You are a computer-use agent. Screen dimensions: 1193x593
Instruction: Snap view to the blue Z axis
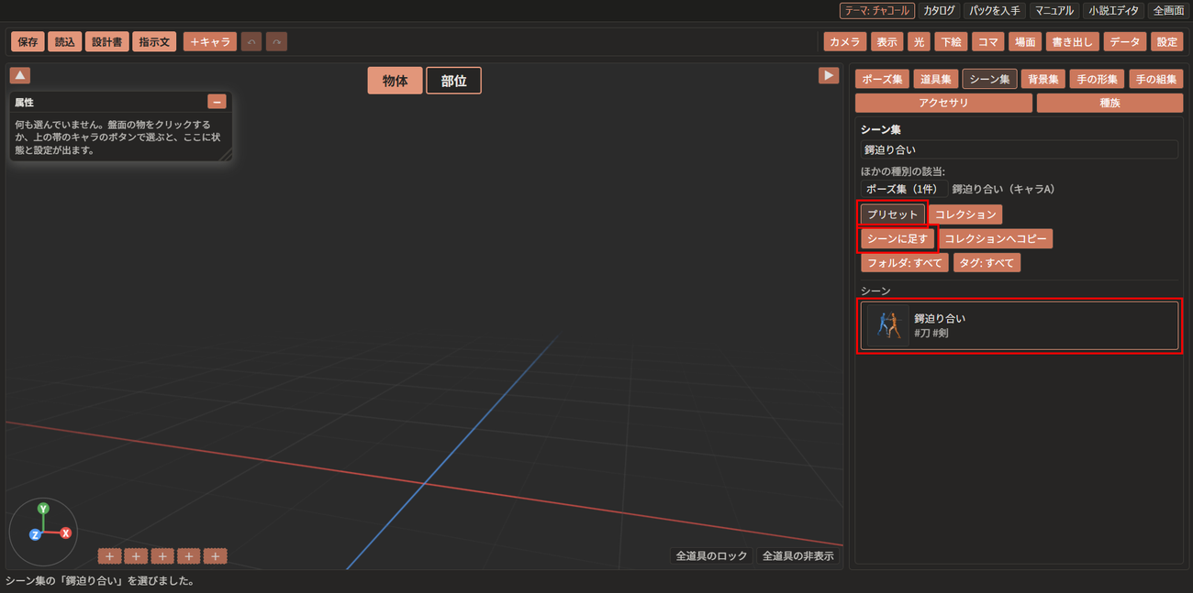point(35,534)
